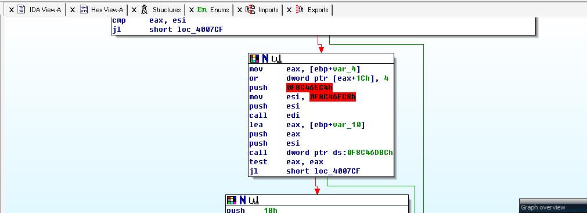
Task: Close the Imports tab
Action: pyautogui.click(x=240, y=10)
